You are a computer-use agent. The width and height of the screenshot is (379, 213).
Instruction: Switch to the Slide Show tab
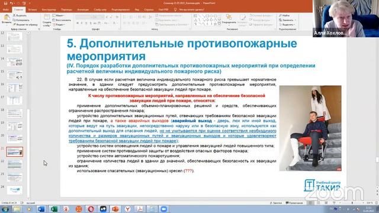(100, 9)
